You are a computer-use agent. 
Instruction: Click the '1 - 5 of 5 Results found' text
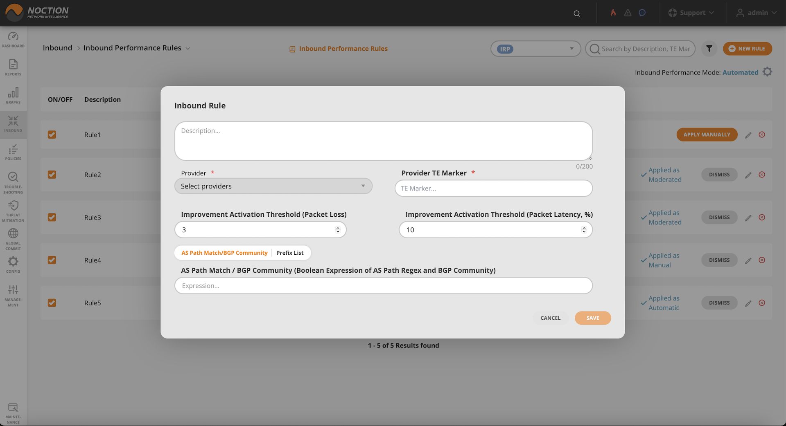tap(403, 345)
